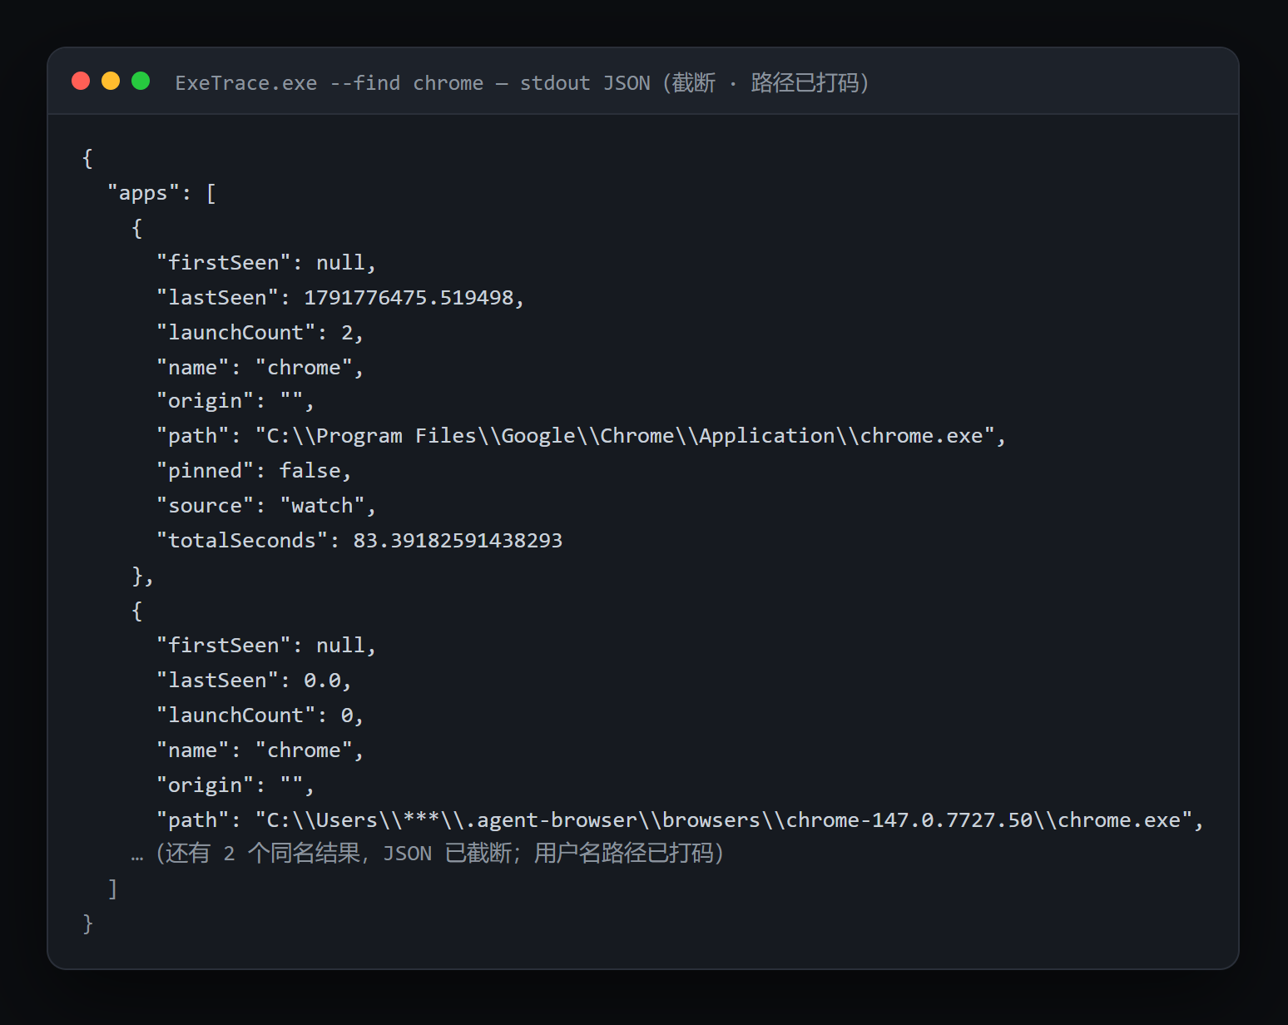Select the "name": "chrome" line below launchCount 2

pos(260,368)
